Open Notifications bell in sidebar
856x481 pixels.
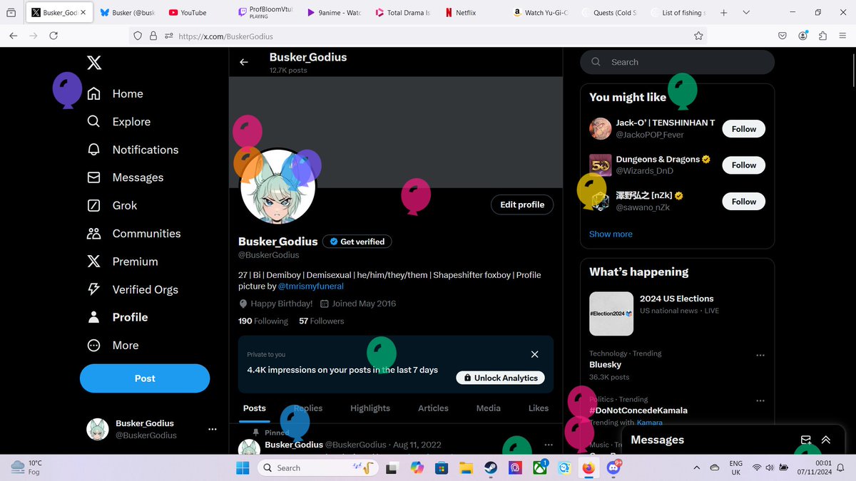pos(93,150)
